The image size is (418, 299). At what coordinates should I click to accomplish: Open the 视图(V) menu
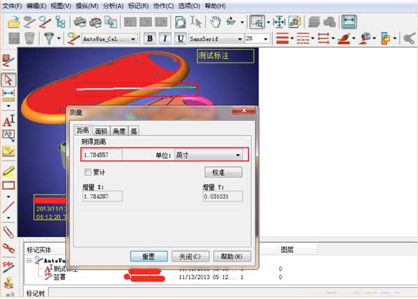point(61,6)
